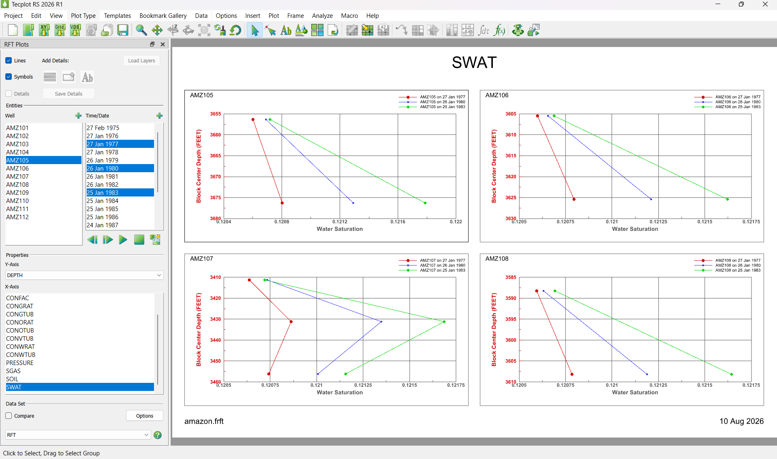Select SOIL in X-Axis list
The image size is (777, 459).
(x=80, y=379)
